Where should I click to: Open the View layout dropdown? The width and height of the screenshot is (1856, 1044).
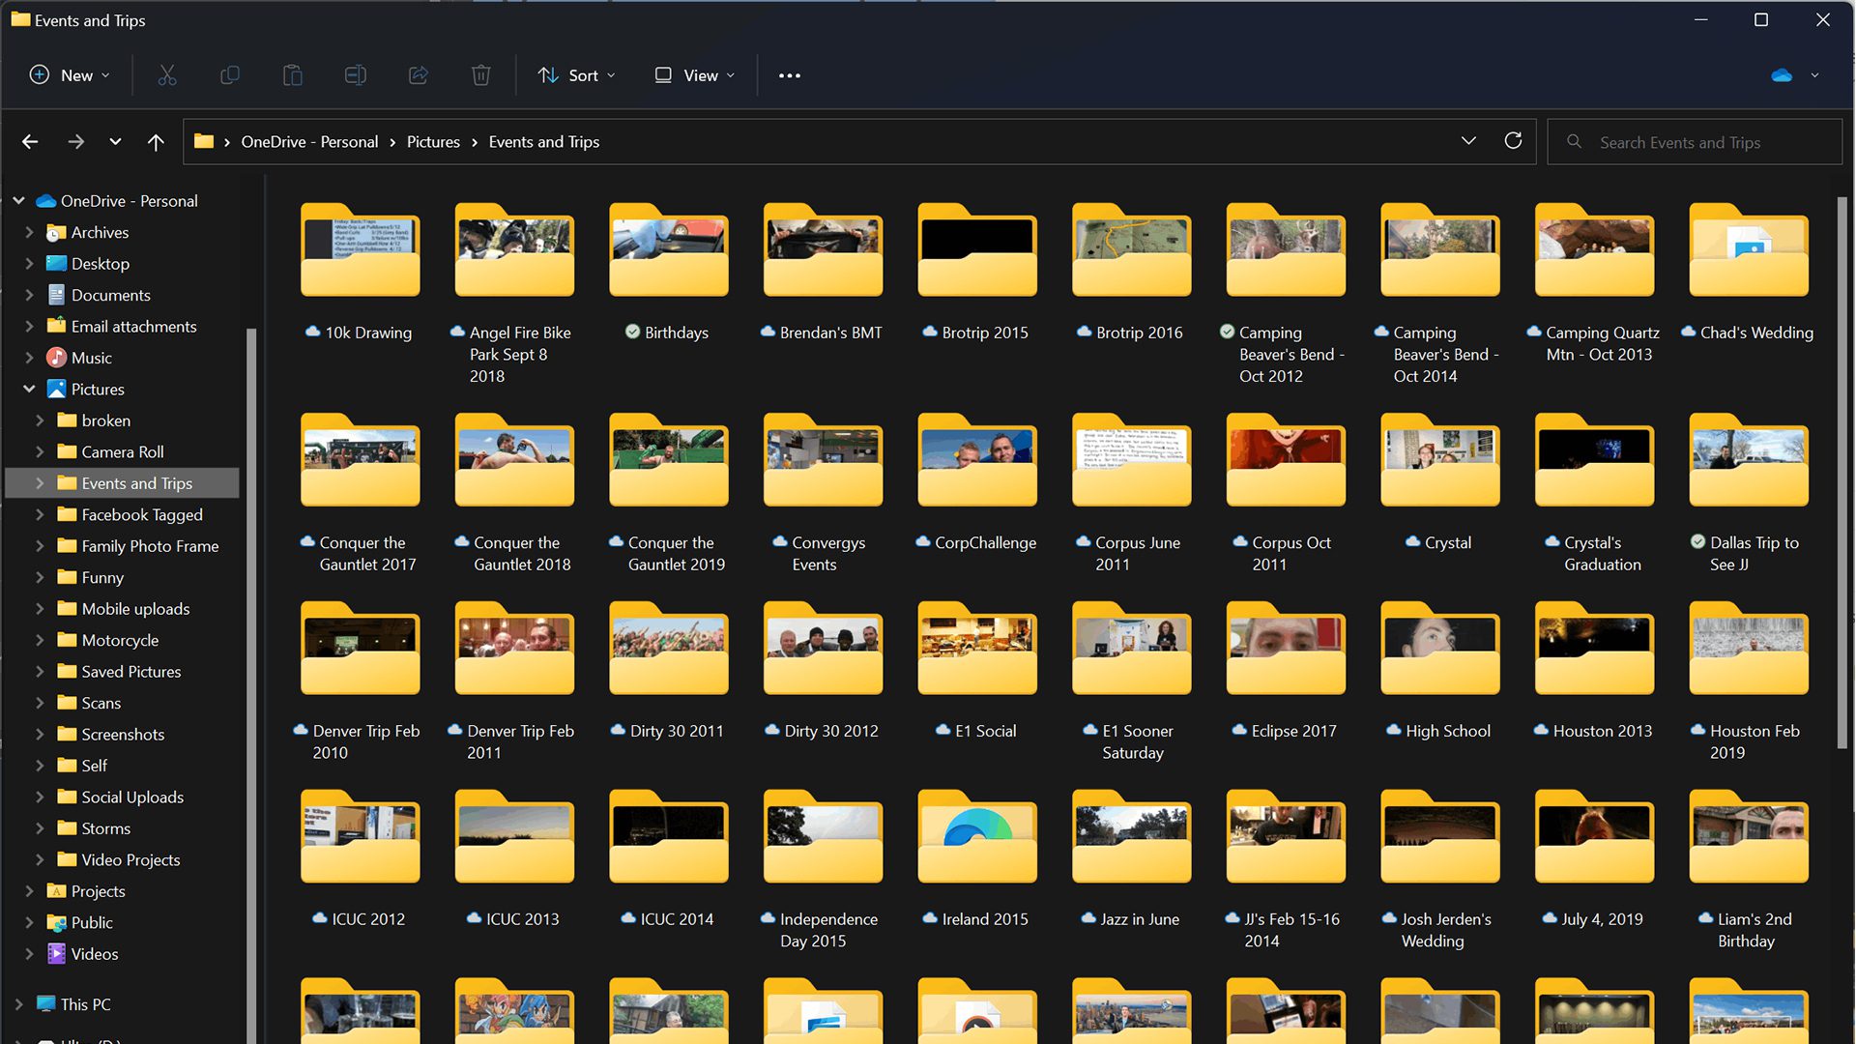pyautogui.click(x=692, y=74)
